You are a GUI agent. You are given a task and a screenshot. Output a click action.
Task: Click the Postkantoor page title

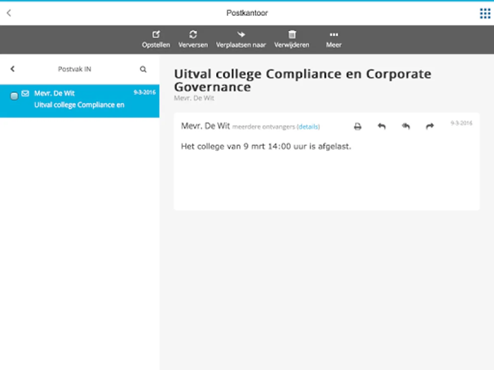coord(247,13)
